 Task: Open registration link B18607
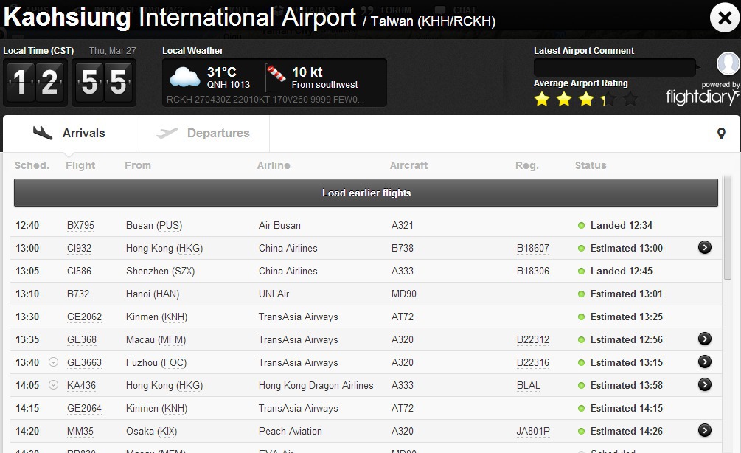(x=532, y=249)
